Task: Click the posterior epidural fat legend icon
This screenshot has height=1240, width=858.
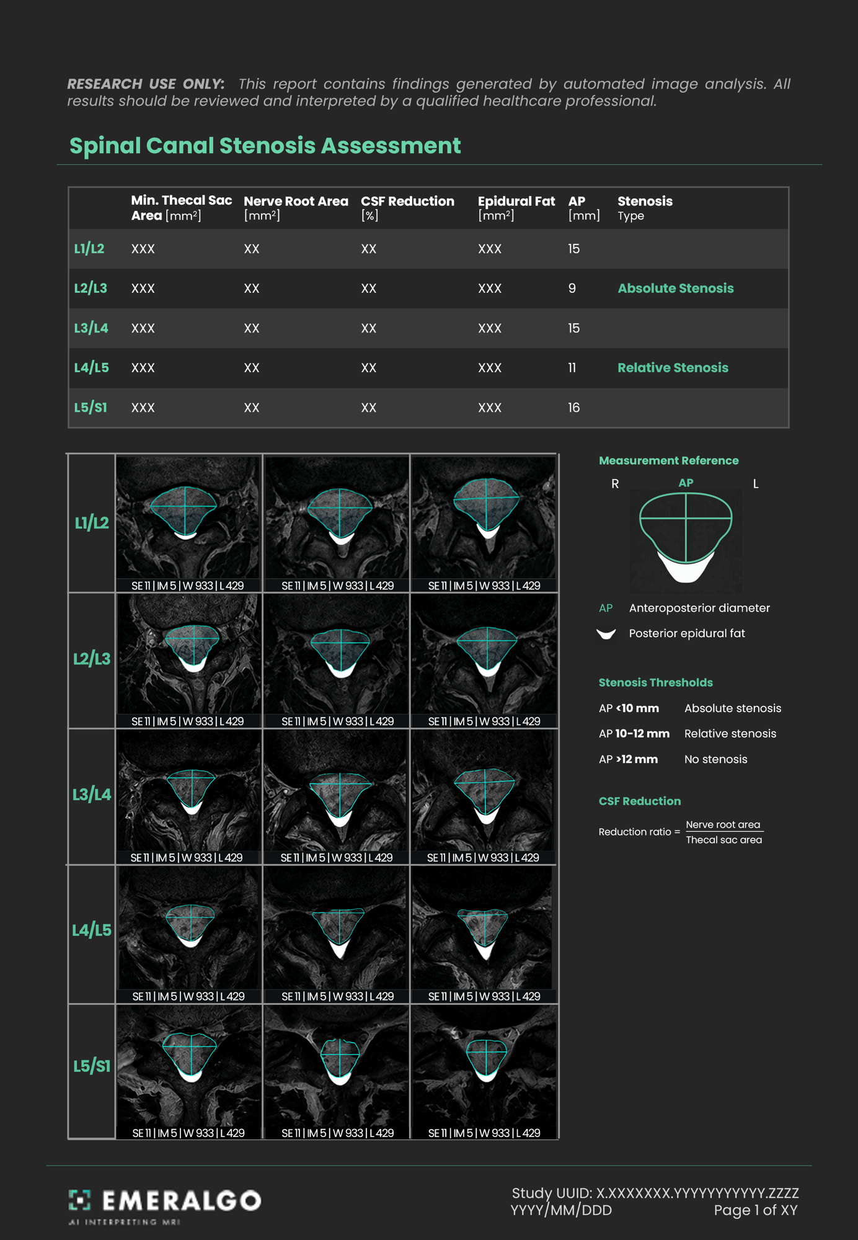Action: [606, 634]
